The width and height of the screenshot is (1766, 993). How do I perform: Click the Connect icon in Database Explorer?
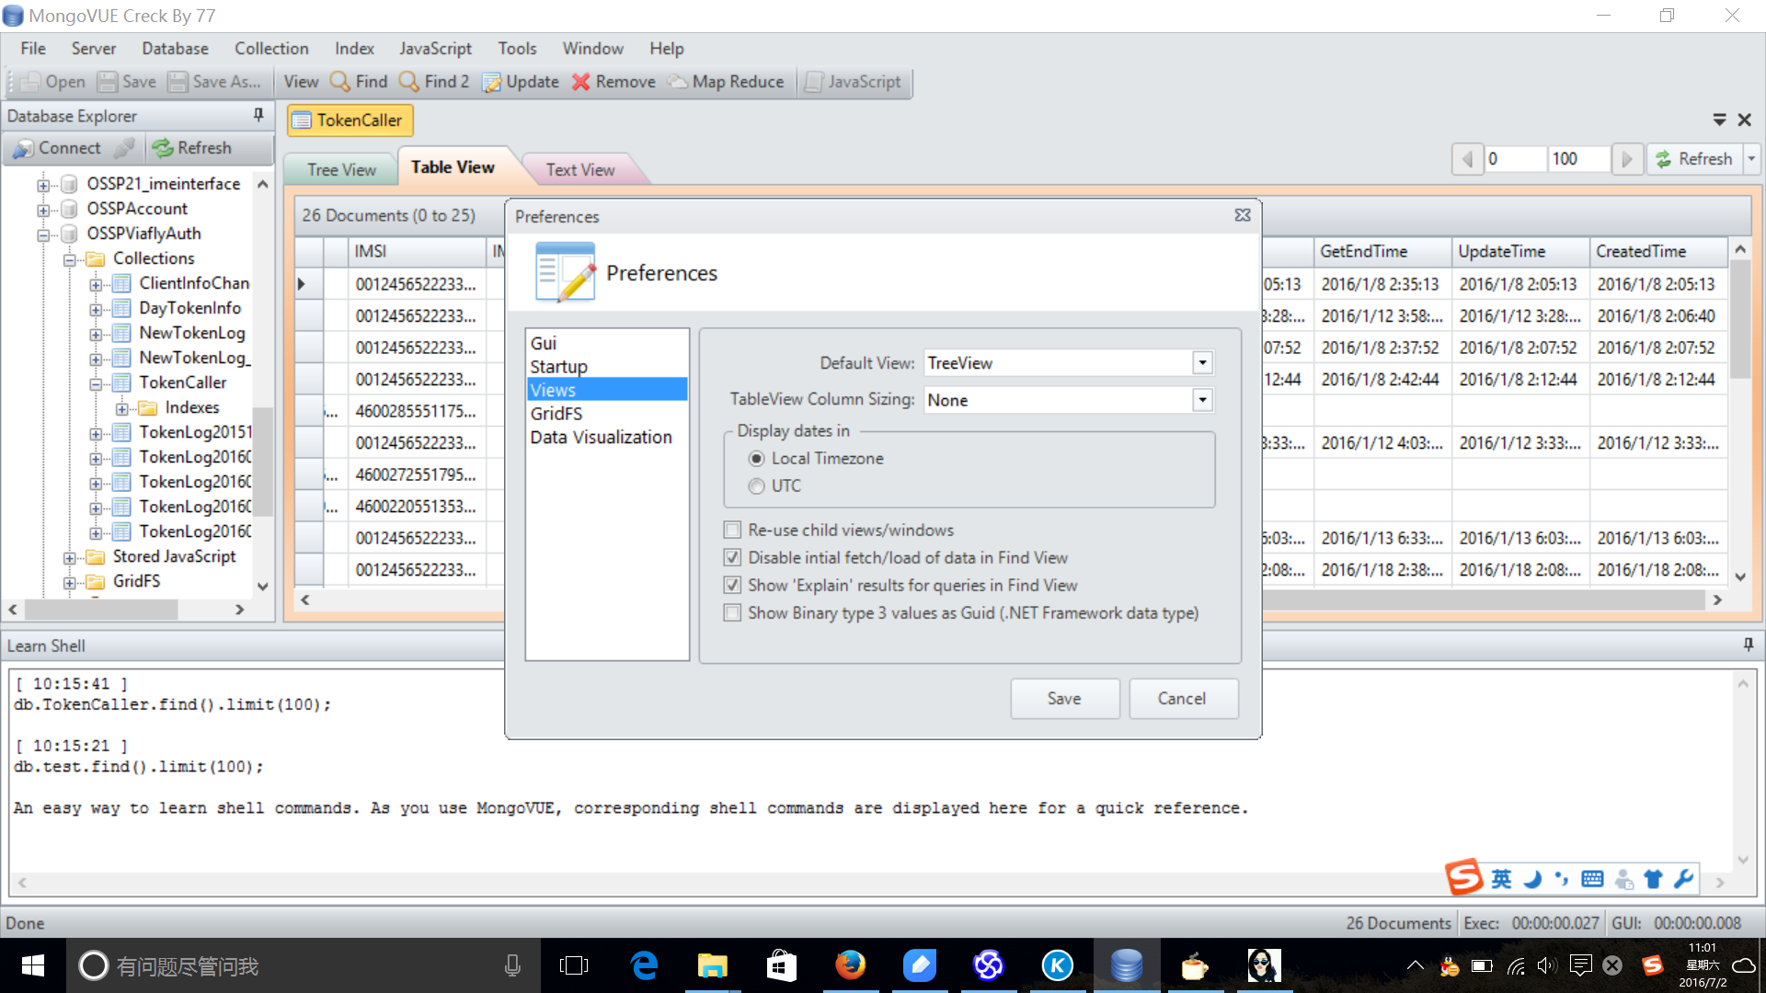click(x=24, y=148)
